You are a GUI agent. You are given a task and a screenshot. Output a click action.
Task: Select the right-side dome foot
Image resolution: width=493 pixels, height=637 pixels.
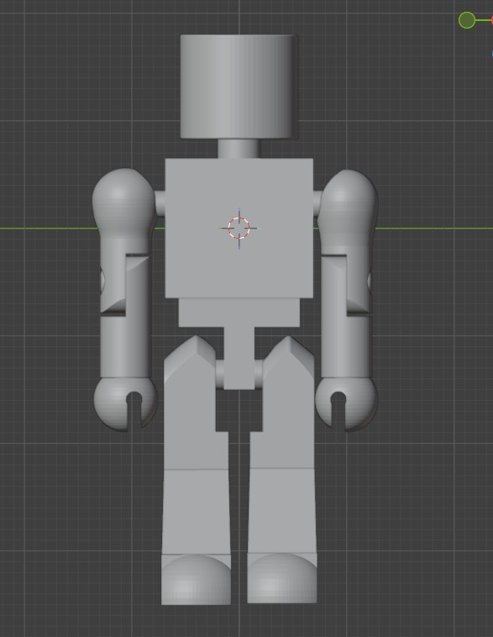(282, 578)
